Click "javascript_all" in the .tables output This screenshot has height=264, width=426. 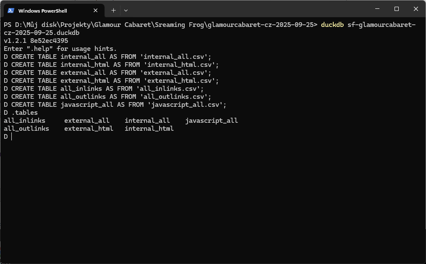[x=211, y=121]
